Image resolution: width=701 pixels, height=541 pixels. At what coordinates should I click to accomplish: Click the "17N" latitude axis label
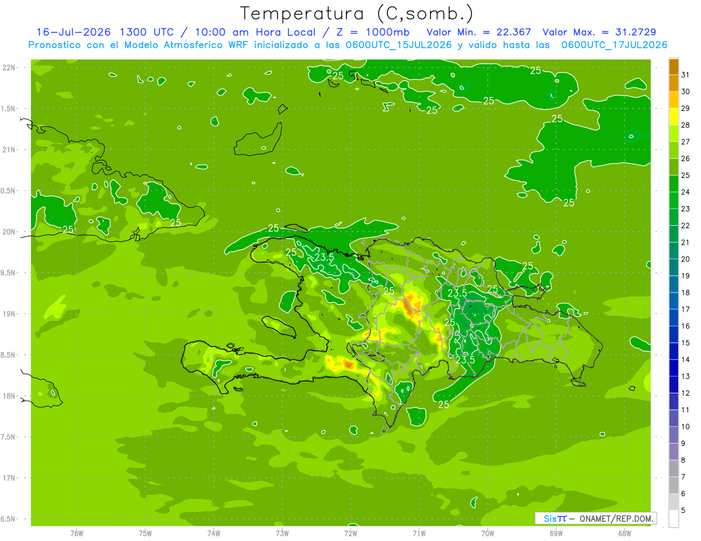coord(9,478)
